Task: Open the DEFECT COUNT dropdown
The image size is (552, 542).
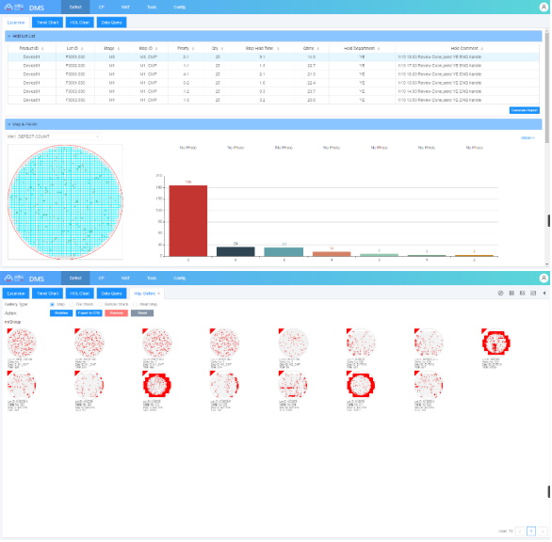Action: click(x=54, y=136)
